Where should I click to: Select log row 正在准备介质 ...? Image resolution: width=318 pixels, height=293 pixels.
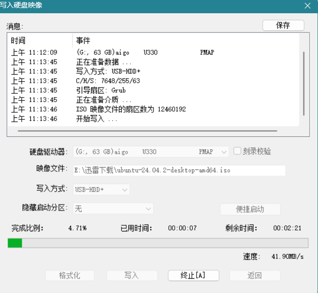tap(153, 100)
